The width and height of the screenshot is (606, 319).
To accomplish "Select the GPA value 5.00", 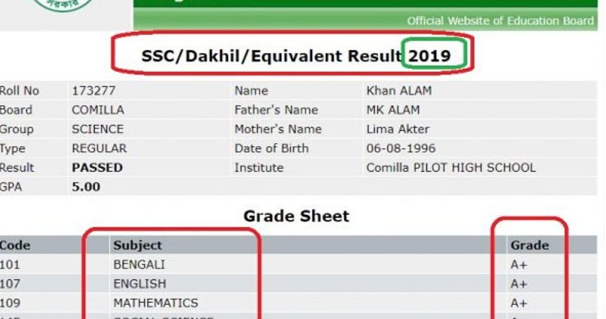I will (x=86, y=188).
